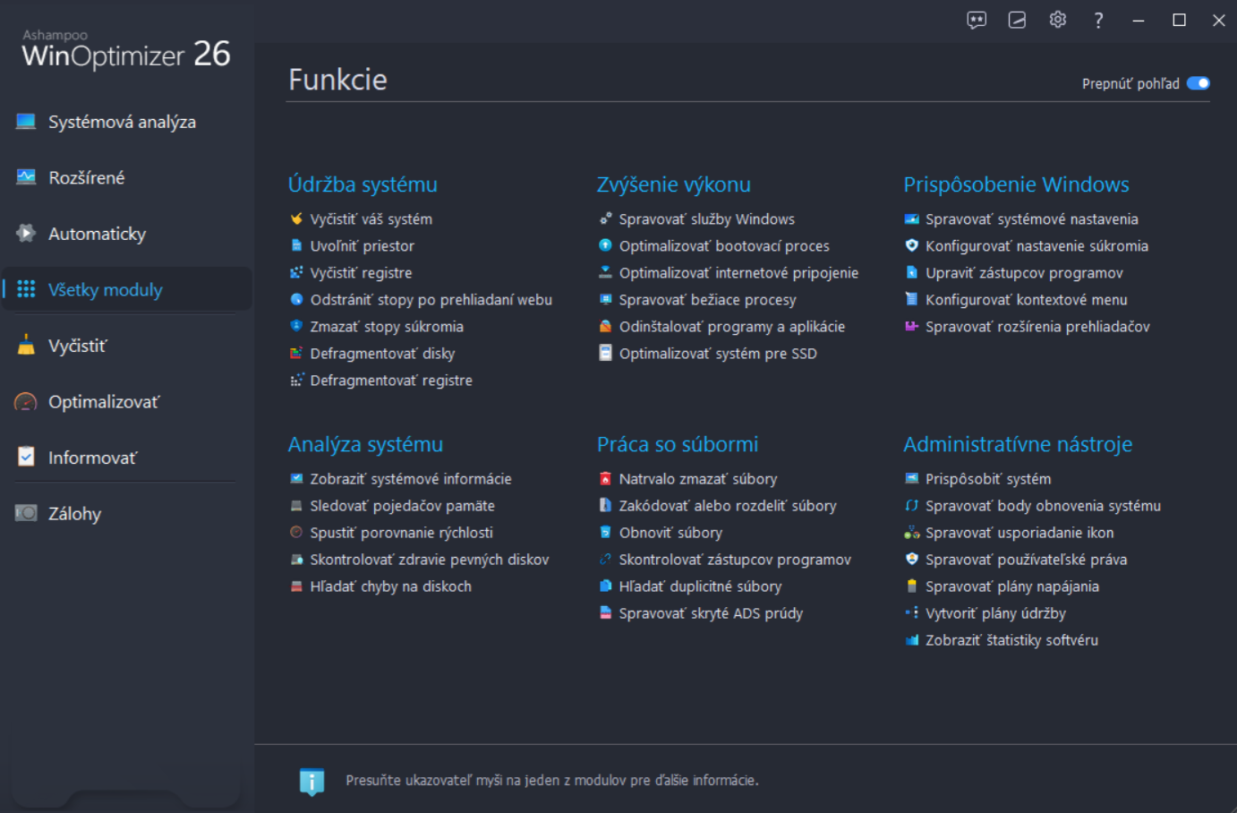Open Spravovať používateľské práva
The height and width of the screenshot is (813, 1237).
[x=1026, y=560]
